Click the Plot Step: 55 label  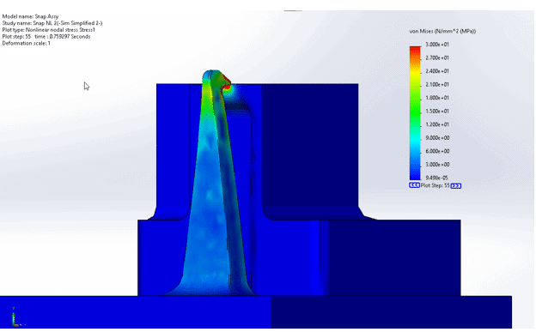point(435,185)
